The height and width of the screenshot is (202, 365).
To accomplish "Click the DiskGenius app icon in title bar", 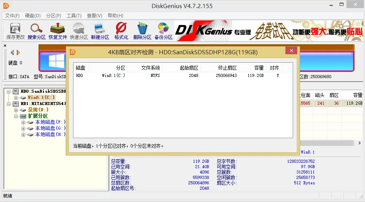I will (x=6, y=6).
